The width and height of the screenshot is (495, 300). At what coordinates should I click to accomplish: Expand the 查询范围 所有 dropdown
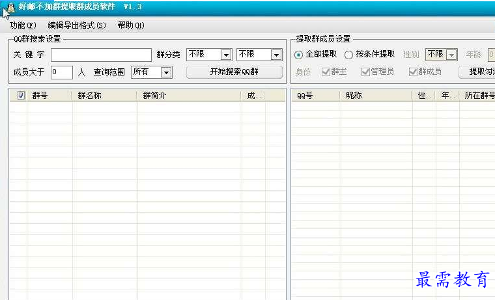152,72
